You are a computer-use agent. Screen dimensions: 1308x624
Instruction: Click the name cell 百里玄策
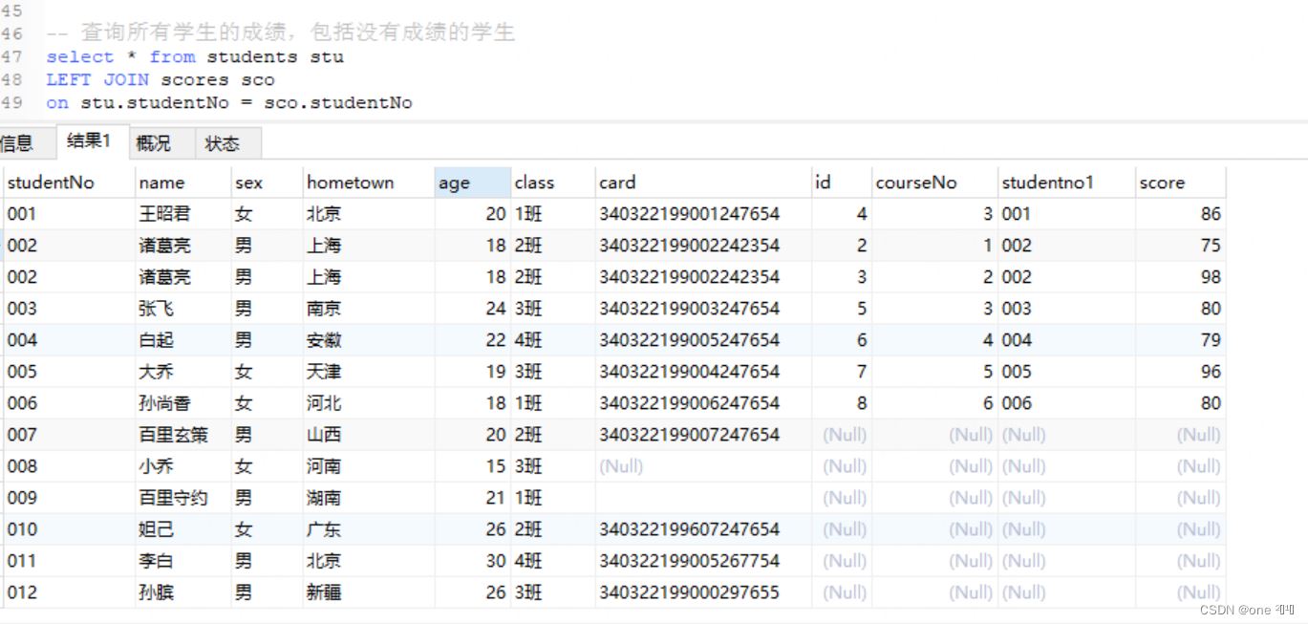[x=173, y=435]
